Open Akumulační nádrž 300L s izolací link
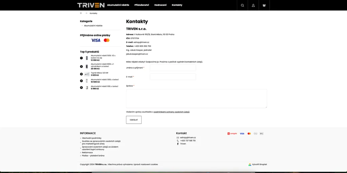Screen dimensions: 347x173 [x=105, y=80]
